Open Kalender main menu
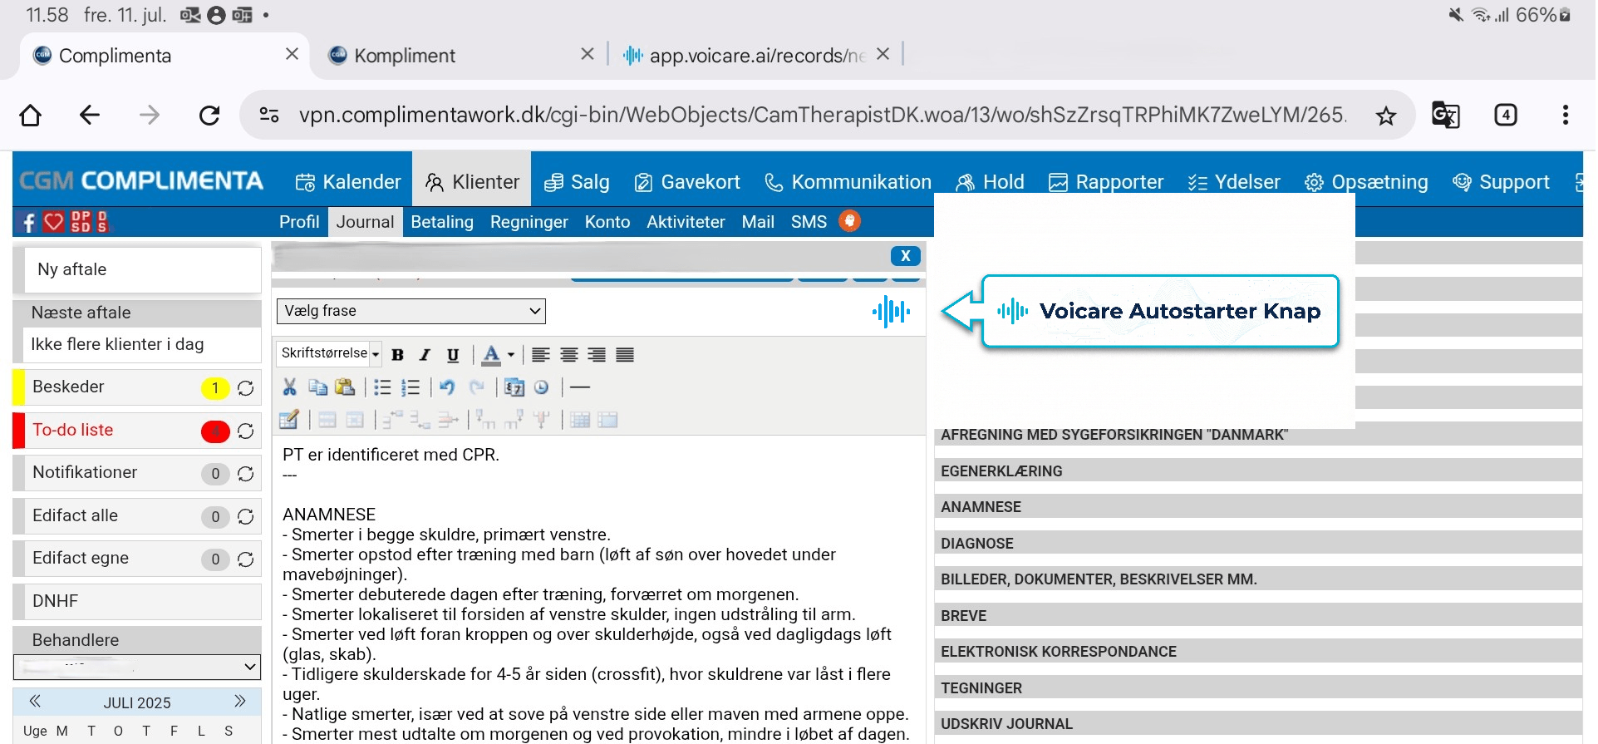 (348, 182)
